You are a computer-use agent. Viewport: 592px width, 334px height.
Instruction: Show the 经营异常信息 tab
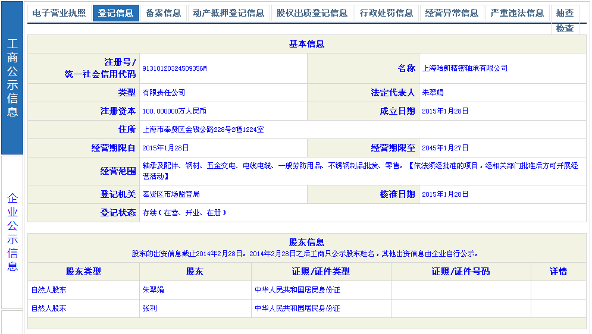(x=452, y=13)
